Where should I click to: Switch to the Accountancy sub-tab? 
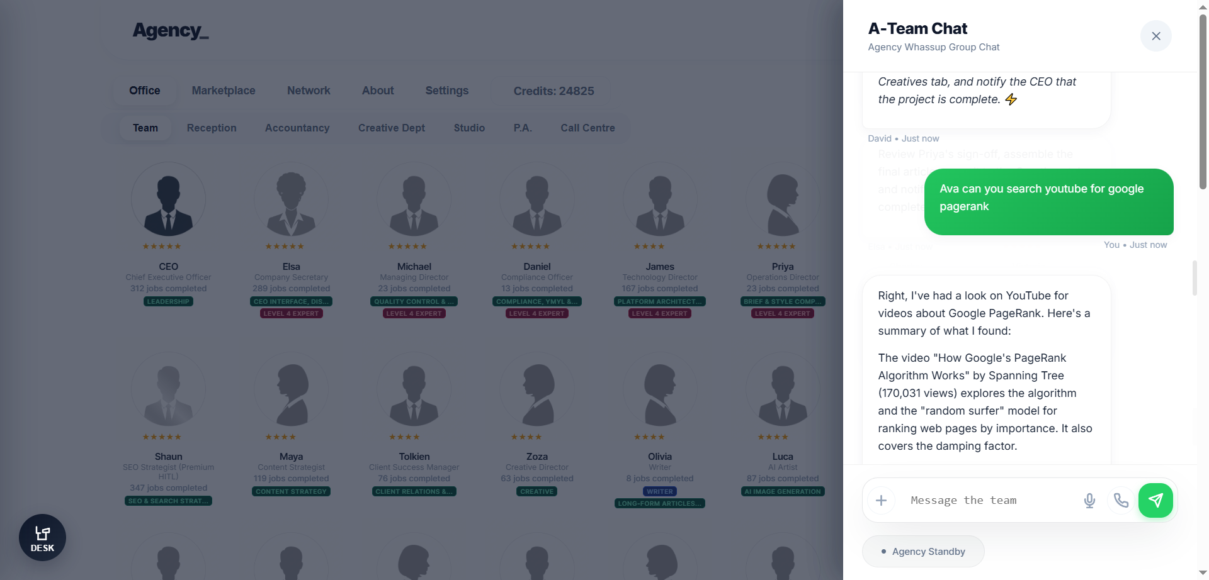[297, 128]
